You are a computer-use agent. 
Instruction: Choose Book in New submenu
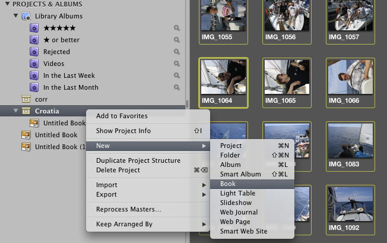[x=252, y=184]
